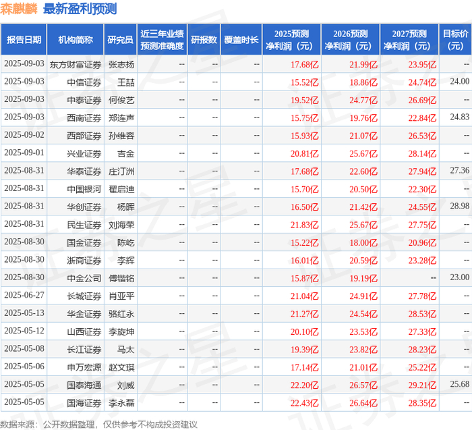Click researcher 庄汀洲
472x430 pixels.
pos(121,171)
